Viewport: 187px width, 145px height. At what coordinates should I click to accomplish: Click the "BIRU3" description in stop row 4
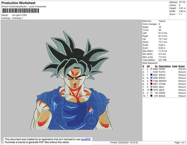coord(162,78)
